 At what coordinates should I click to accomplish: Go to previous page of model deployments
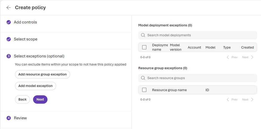232,57
